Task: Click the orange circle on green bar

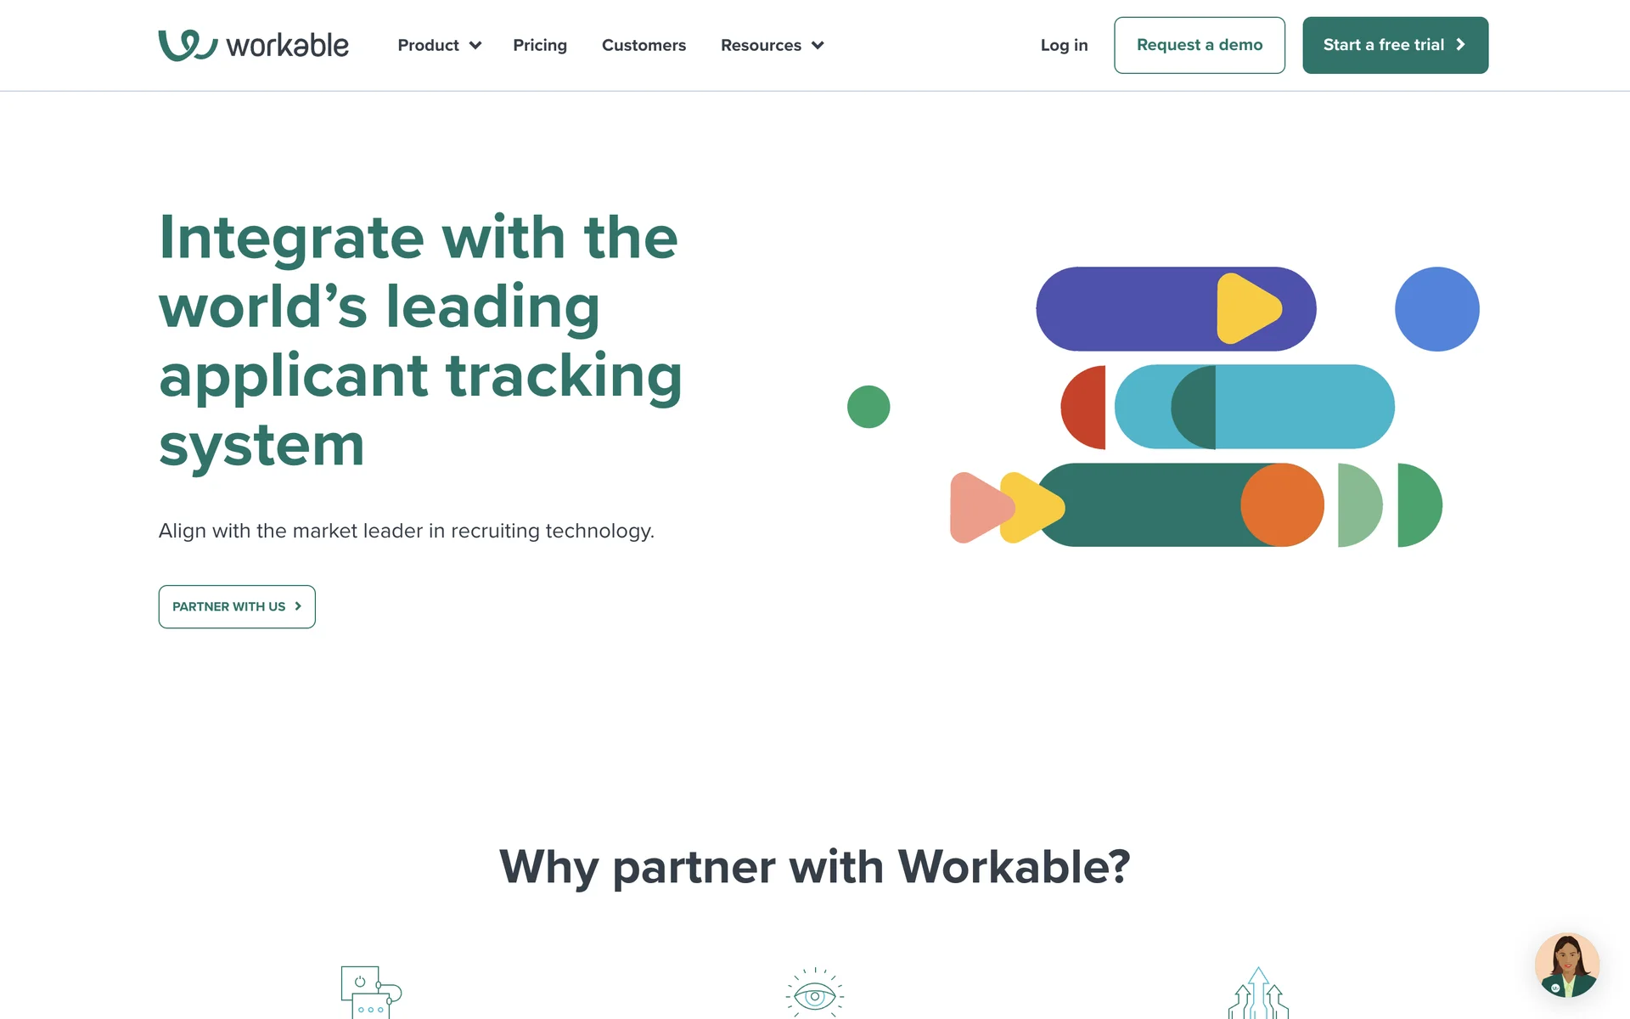Action: 1282,504
